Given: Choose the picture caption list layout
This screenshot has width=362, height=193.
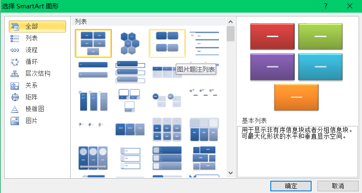Looking at the screenshot, I should pyautogui.click(x=167, y=43).
